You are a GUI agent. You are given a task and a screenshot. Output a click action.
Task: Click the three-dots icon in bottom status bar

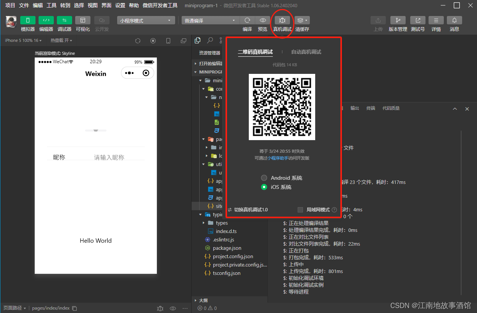pos(185,308)
